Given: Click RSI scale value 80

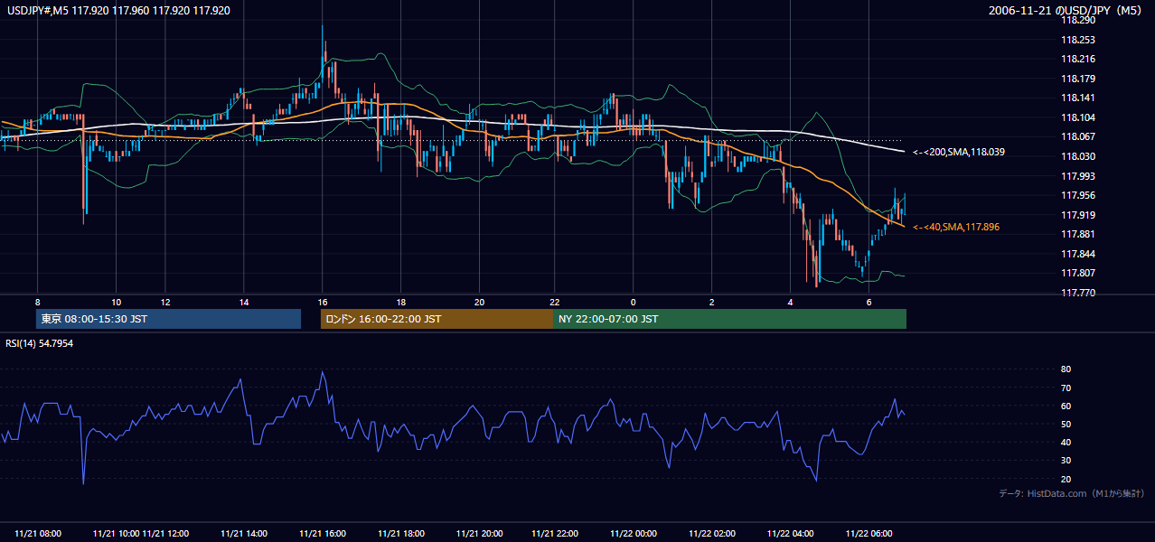Looking at the screenshot, I should pos(1066,369).
